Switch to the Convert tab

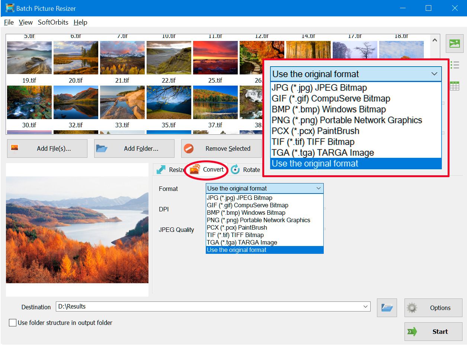pyautogui.click(x=207, y=170)
